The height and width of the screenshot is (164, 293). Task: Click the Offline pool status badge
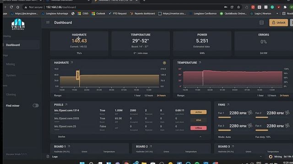pyautogui.click(x=198, y=128)
